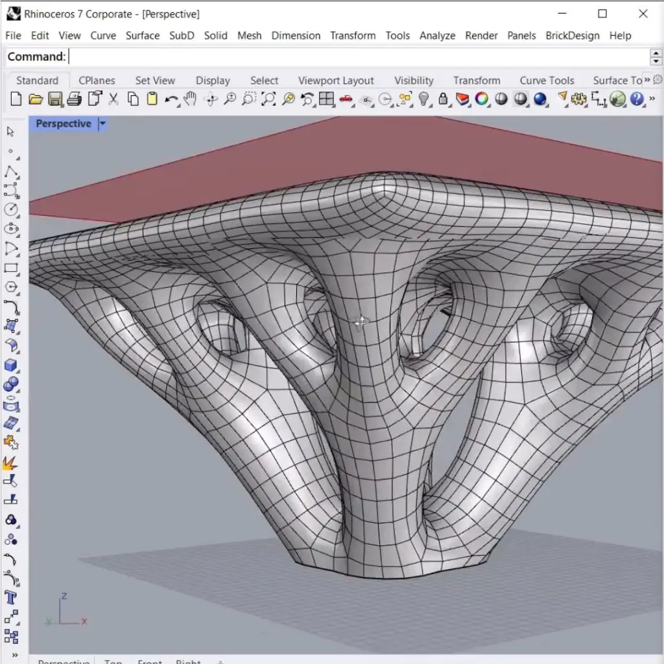Image resolution: width=664 pixels, height=664 pixels.
Task: Expand the toolbar tabs overflow chevron
Action: tap(647, 80)
